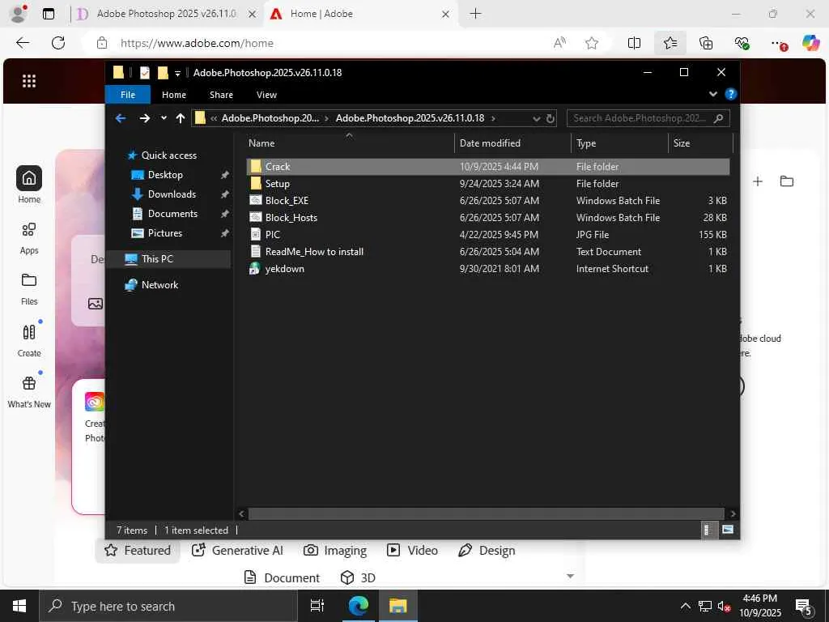
Task: Select Generative AI category
Action: click(237, 550)
